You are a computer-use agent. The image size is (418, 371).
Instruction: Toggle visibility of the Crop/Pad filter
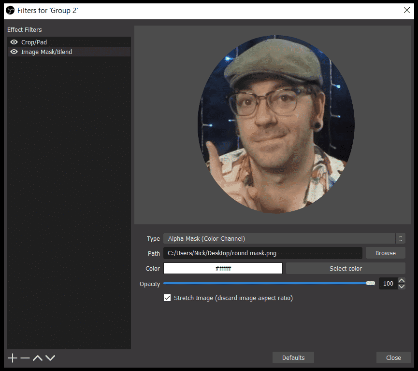point(14,42)
